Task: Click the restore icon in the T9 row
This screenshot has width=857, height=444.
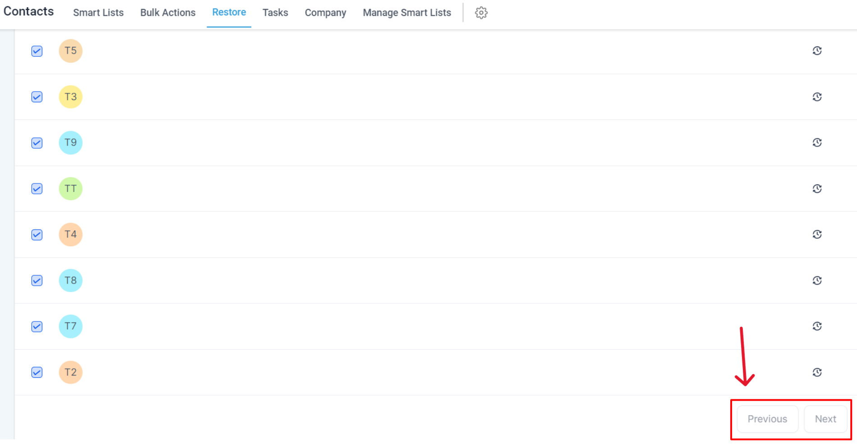Action: (817, 142)
